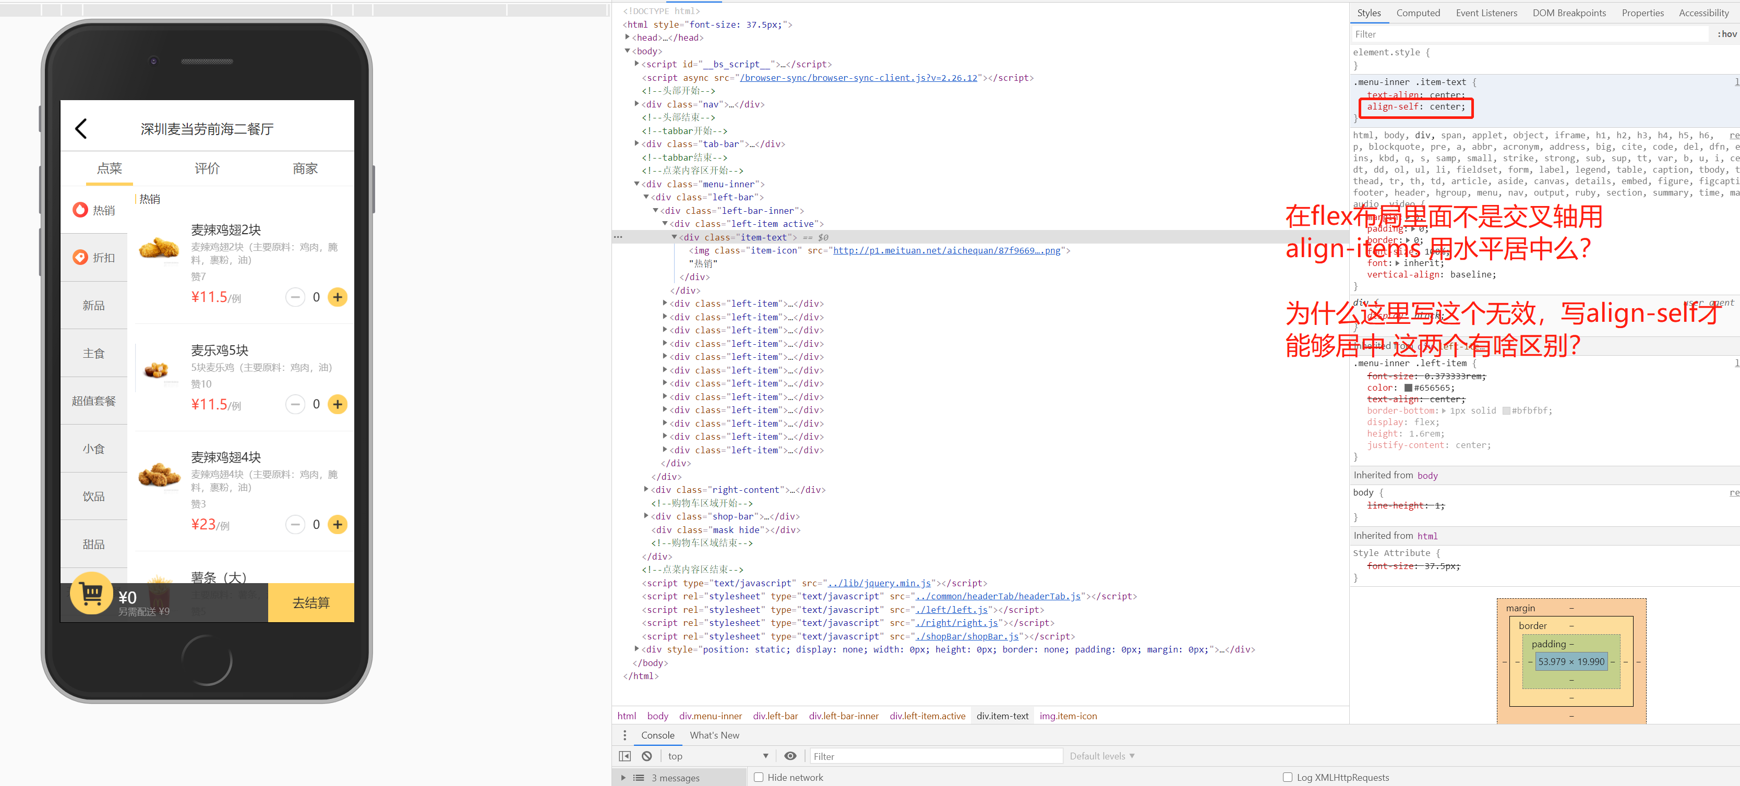This screenshot has width=1740, height=786.
Task: Collapse the body element node
Action: click(x=628, y=51)
